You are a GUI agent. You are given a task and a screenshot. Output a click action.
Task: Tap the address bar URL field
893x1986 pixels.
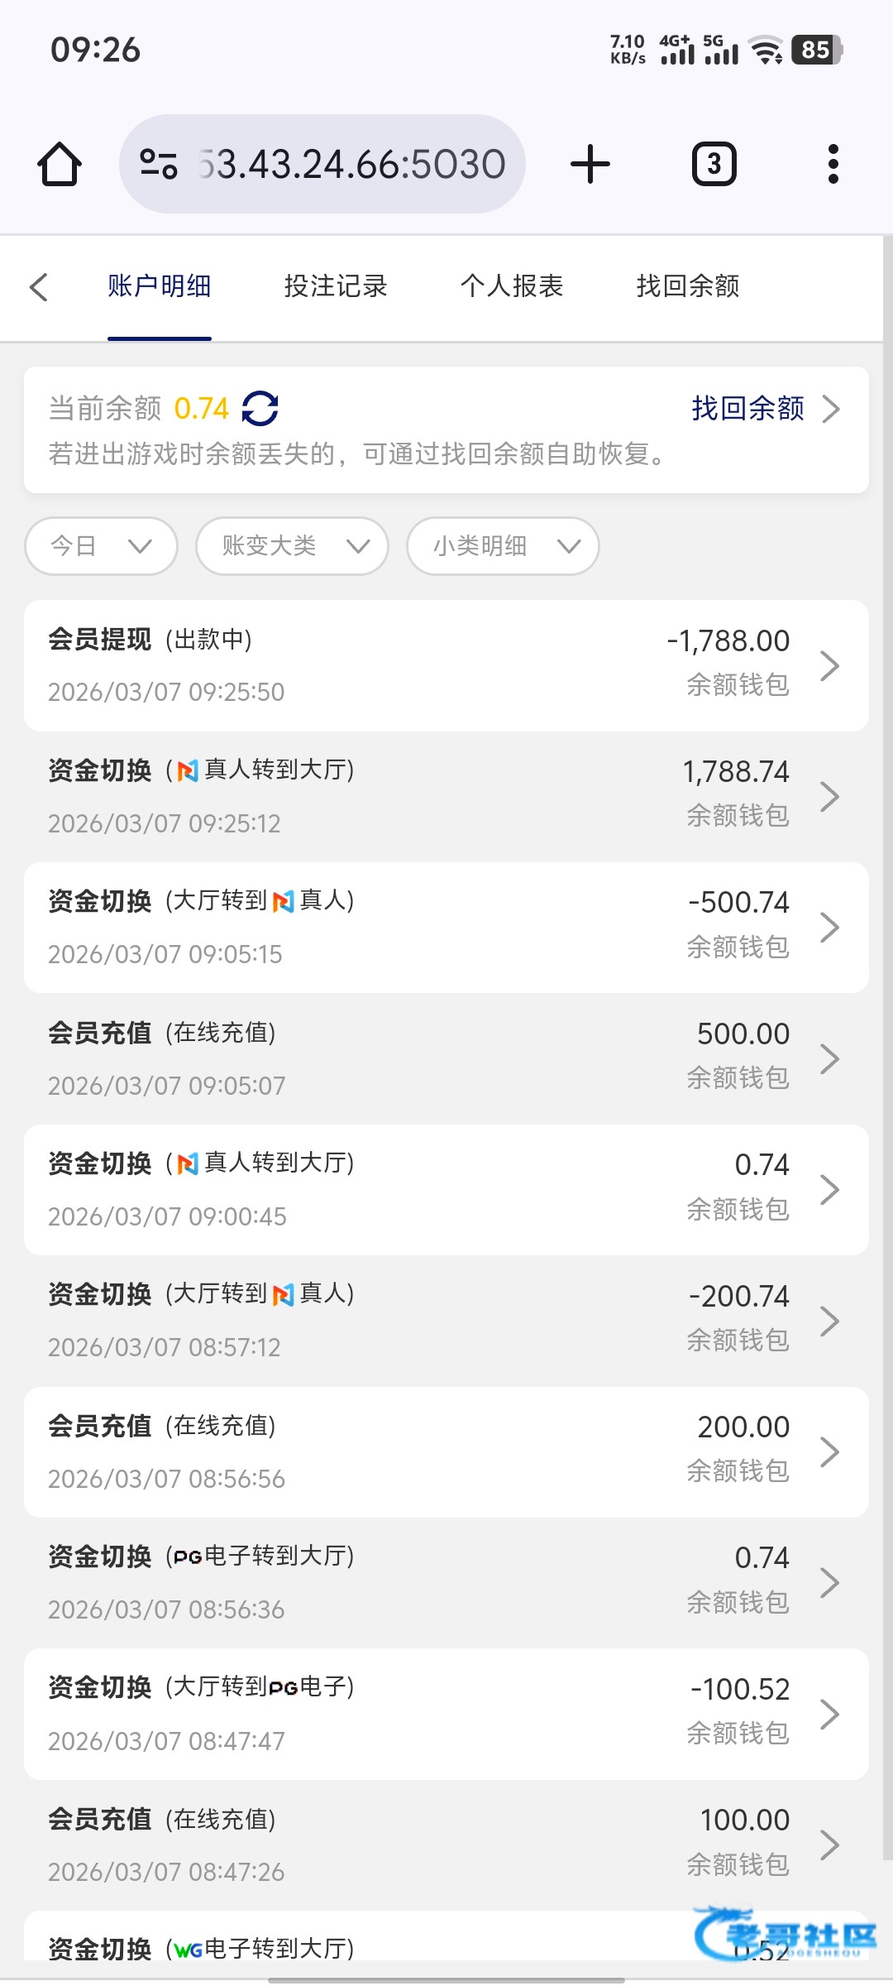tap(351, 164)
